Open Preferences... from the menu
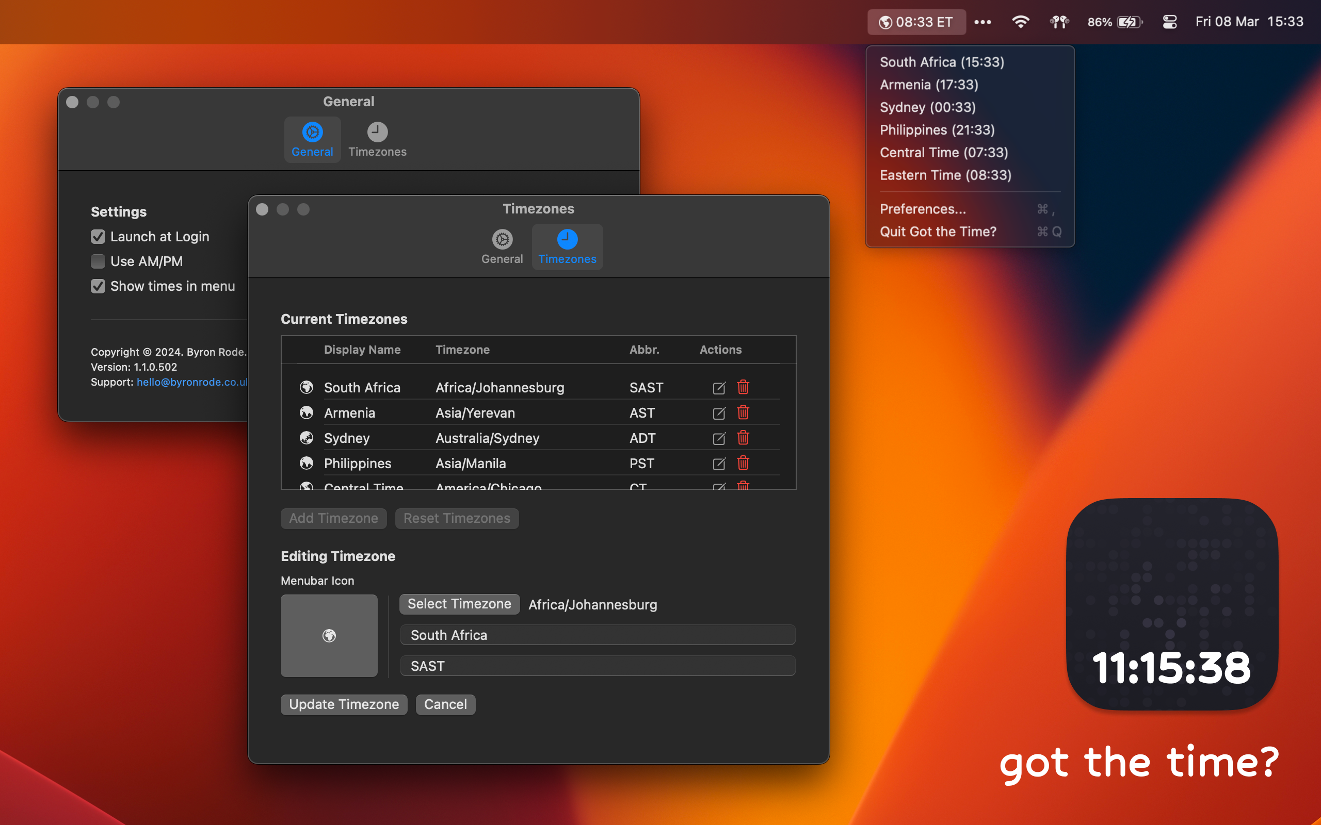The height and width of the screenshot is (825, 1321). pyautogui.click(x=970, y=209)
